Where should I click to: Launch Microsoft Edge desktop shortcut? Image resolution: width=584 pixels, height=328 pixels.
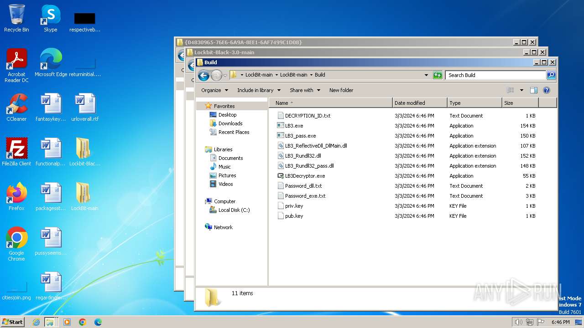[51, 63]
